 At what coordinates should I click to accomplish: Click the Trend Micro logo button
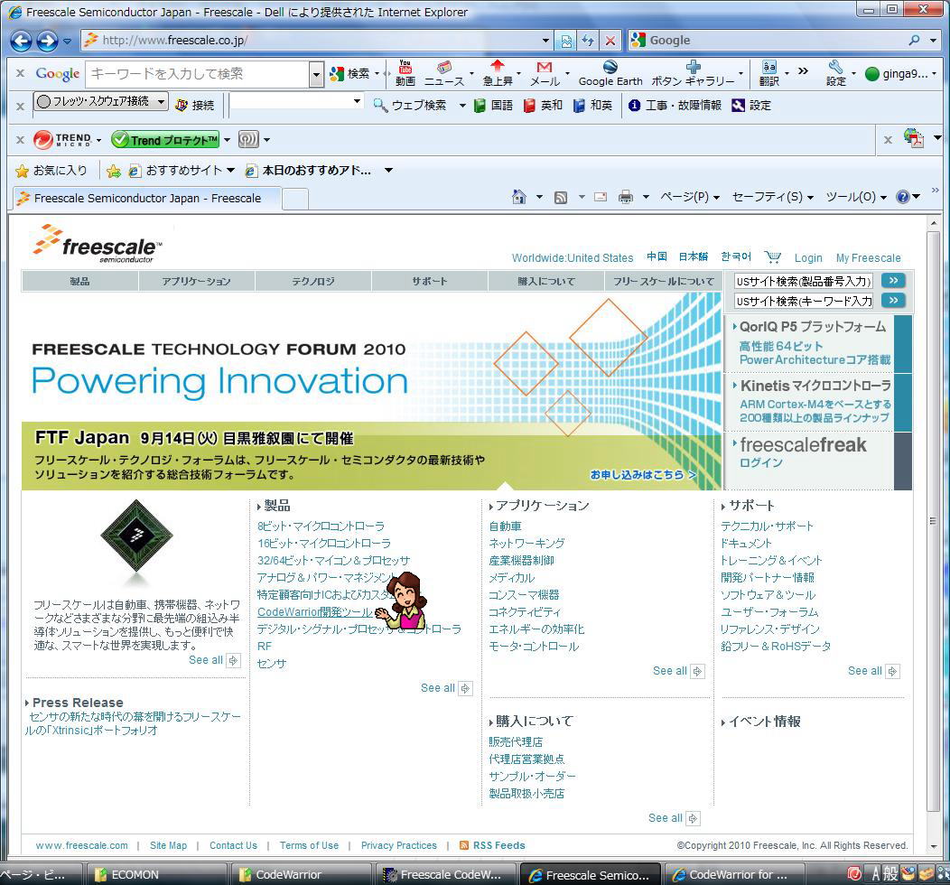pos(61,140)
